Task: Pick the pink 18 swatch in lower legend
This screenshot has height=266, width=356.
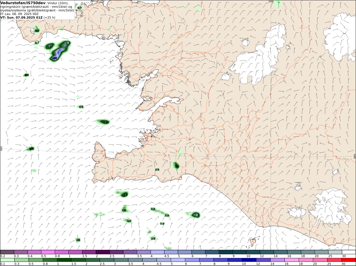Action: tap(306, 260)
